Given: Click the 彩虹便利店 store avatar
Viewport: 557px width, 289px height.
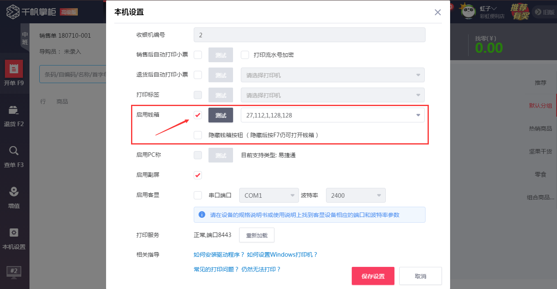Looking at the screenshot, I should click(x=467, y=11).
